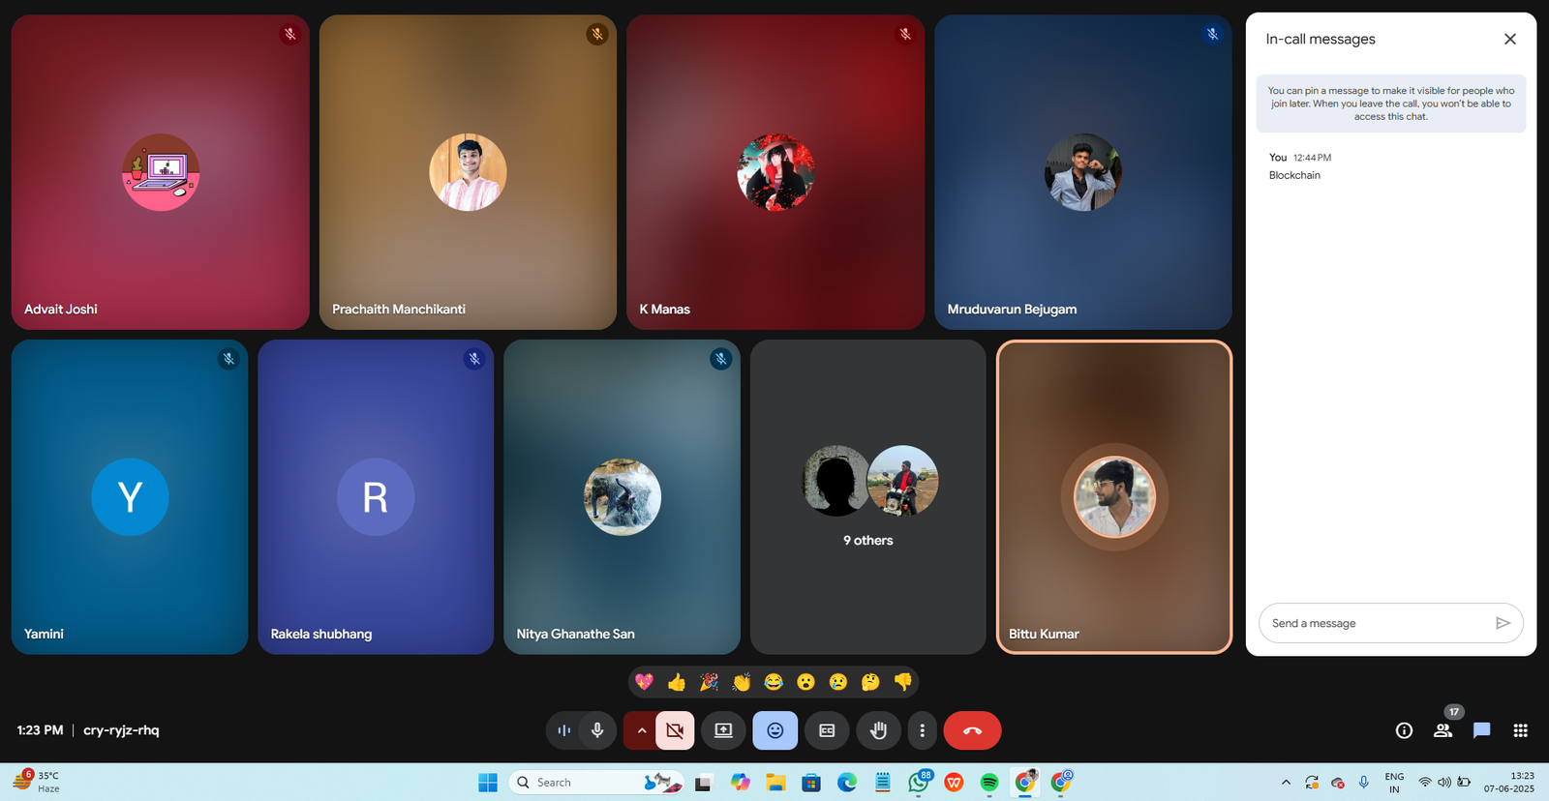The height and width of the screenshot is (801, 1549).
Task: Click the present screen button
Action: click(x=723, y=730)
